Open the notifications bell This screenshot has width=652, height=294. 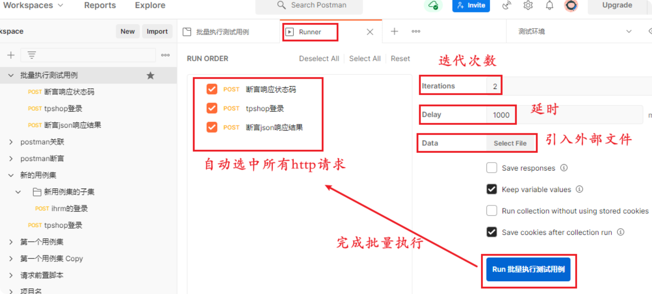tap(549, 5)
